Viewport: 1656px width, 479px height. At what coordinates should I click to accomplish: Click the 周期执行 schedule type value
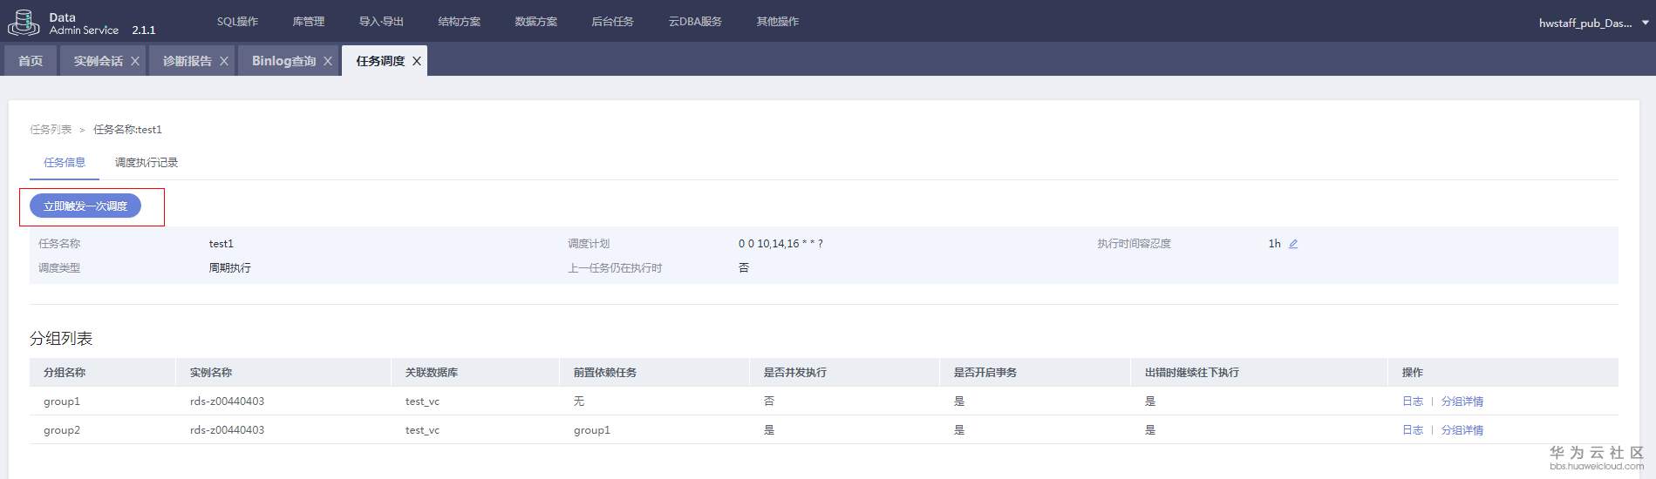230,268
